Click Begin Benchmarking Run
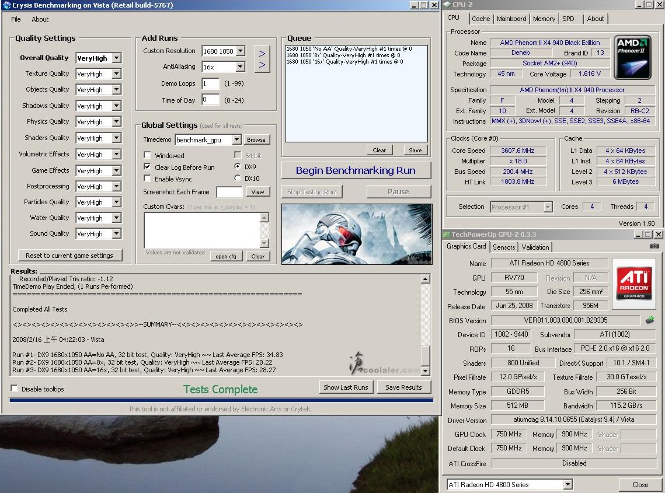Viewport: 665px width, 493px height. click(356, 170)
